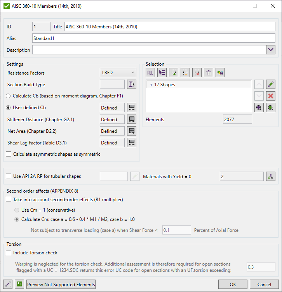The image size is (282, 292).
Task: Click Preview Not Supported Elements button
Action: click(x=61, y=285)
